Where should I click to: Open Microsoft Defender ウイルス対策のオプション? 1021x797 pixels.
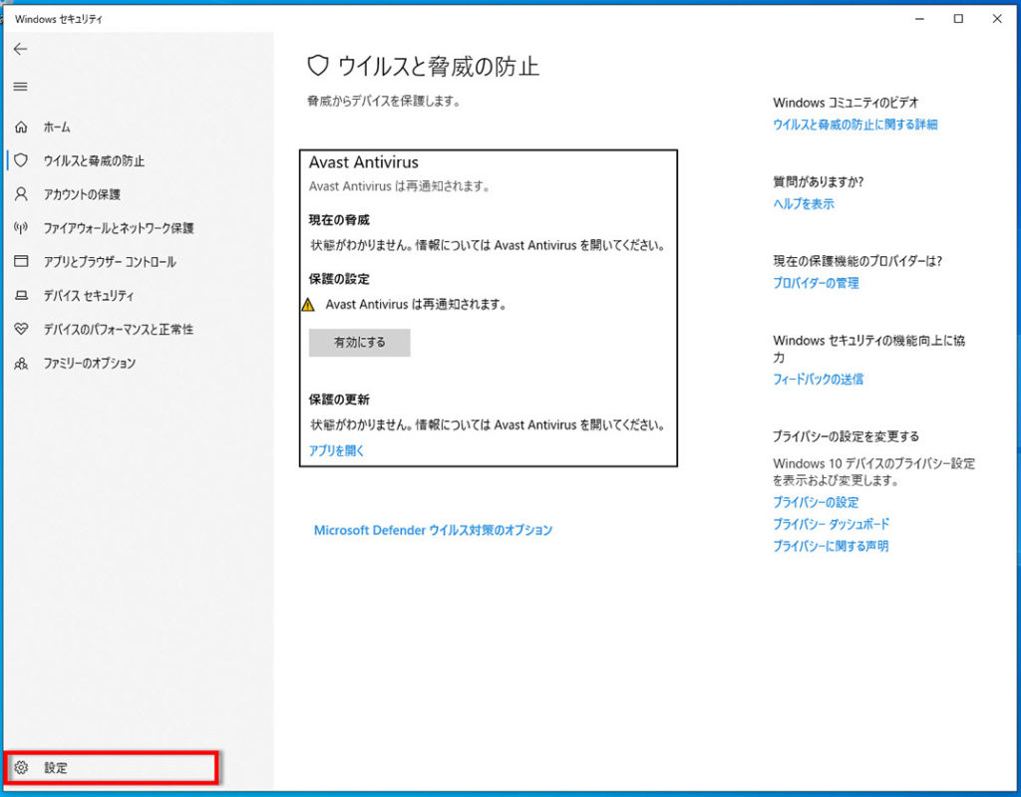[x=433, y=530]
